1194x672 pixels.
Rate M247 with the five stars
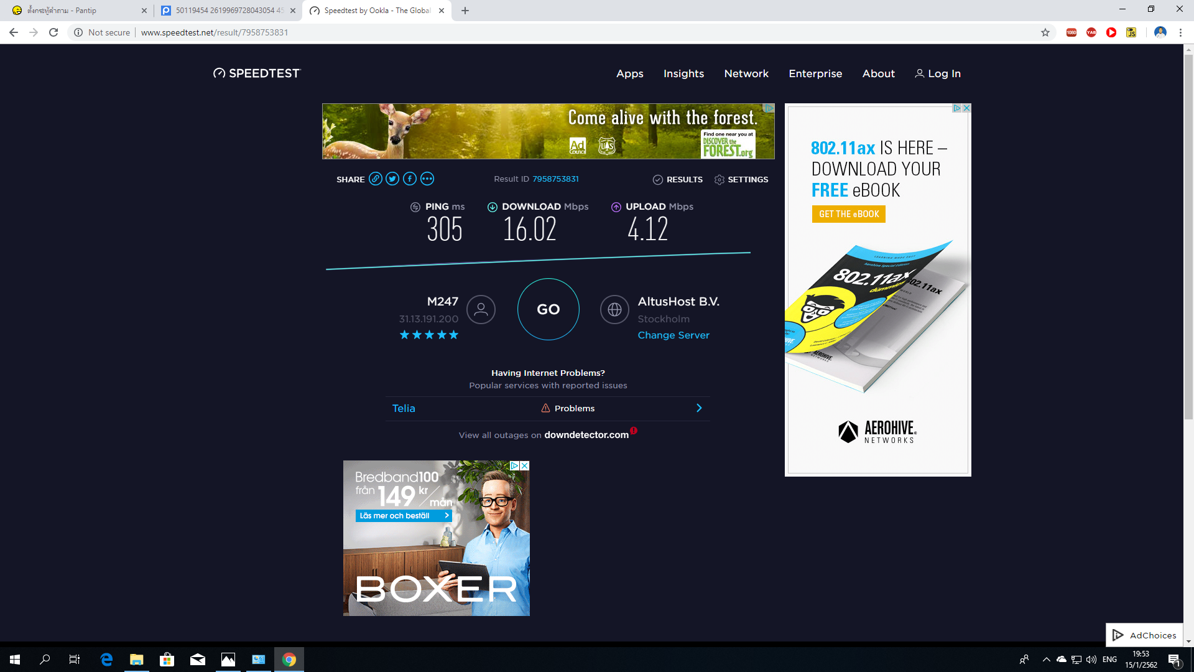tap(429, 335)
